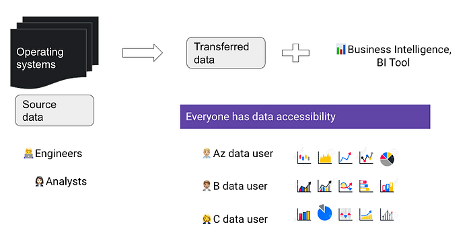Click the horizontal stacked bar chart icon in B row
The height and width of the screenshot is (247, 471).
(x=366, y=186)
